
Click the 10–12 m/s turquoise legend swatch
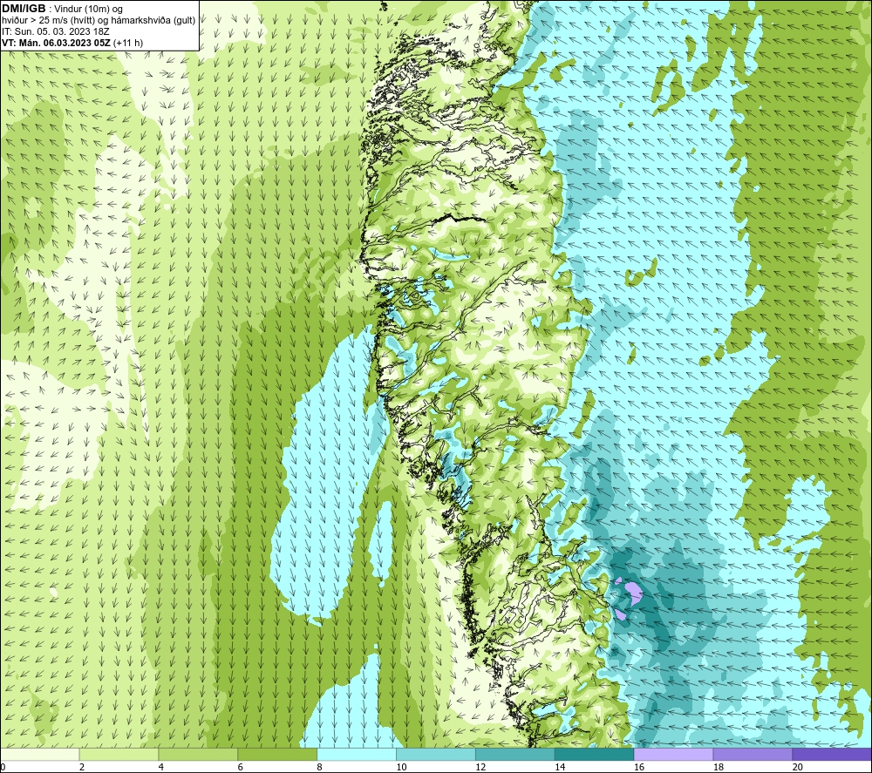pos(436,754)
